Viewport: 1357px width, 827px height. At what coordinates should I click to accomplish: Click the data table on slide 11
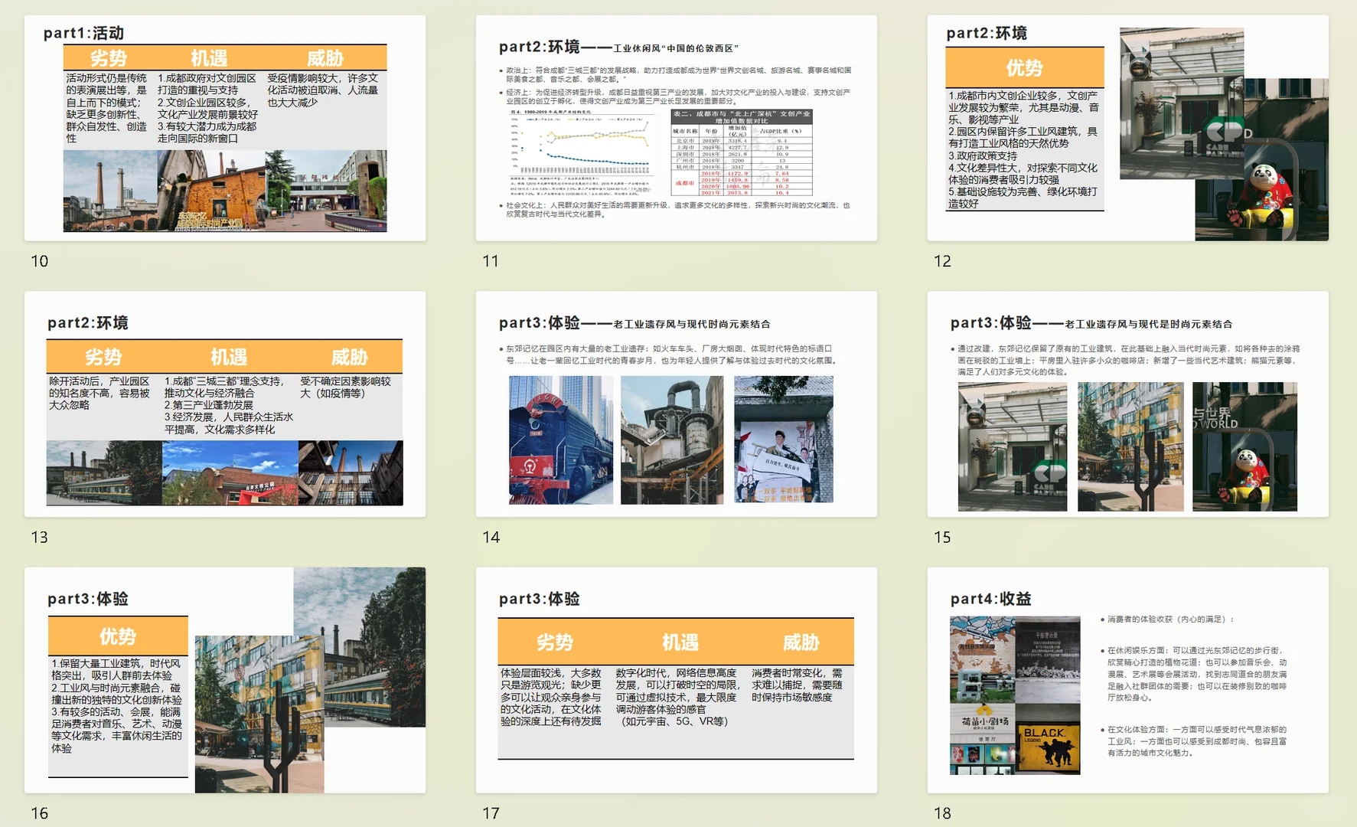(x=742, y=152)
